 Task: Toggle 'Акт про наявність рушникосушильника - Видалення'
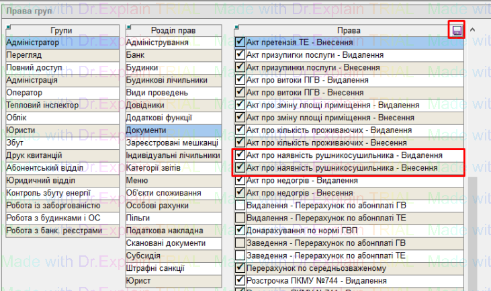pyautogui.click(x=240, y=155)
